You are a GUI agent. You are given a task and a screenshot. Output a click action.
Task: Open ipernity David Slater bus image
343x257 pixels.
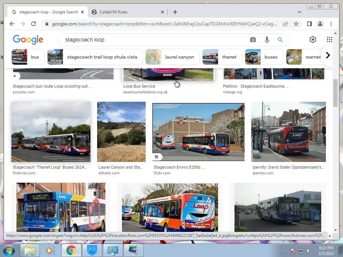pyautogui.click(x=288, y=132)
